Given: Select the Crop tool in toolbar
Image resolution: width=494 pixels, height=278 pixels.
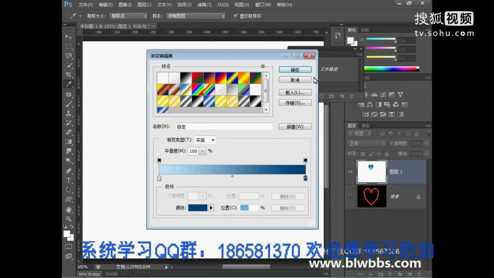Looking at the screenshot, I should (x=68, y=75).
